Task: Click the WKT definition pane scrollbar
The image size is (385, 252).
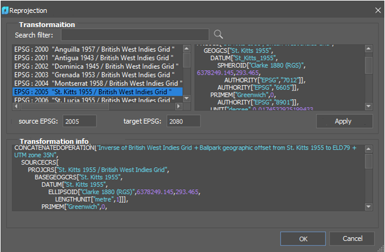Action: click(368, 65)
